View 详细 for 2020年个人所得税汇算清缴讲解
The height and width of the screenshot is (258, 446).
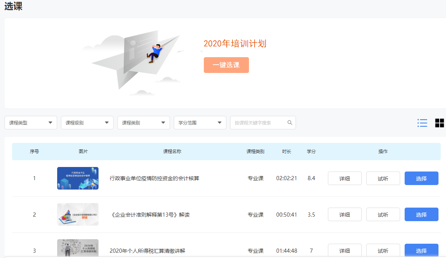(344, 250)
